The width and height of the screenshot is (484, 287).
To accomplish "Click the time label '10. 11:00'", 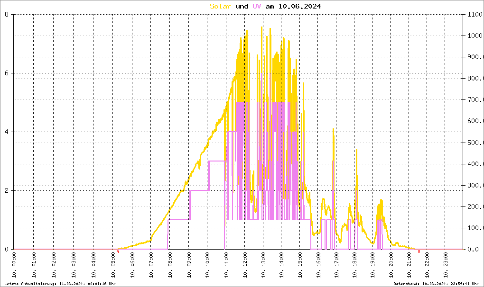I will click(226, 265).
